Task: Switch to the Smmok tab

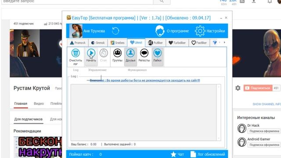Action: [x=98, y=43]
